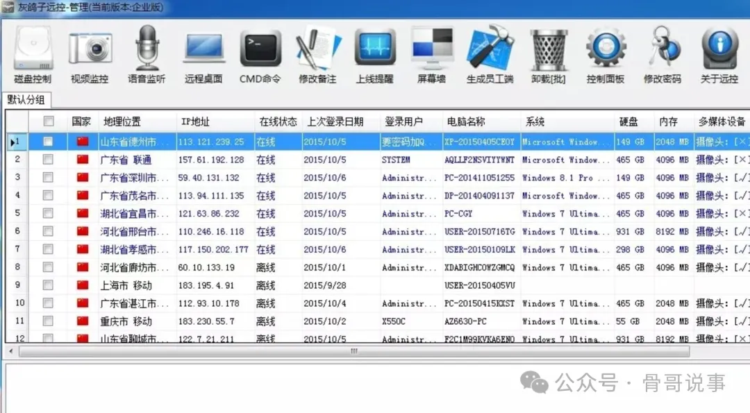The width and height of the screenshot is (750, 413).
Task: Check the box for row 5 湖北省宜昌市
Action: [48, 213]
